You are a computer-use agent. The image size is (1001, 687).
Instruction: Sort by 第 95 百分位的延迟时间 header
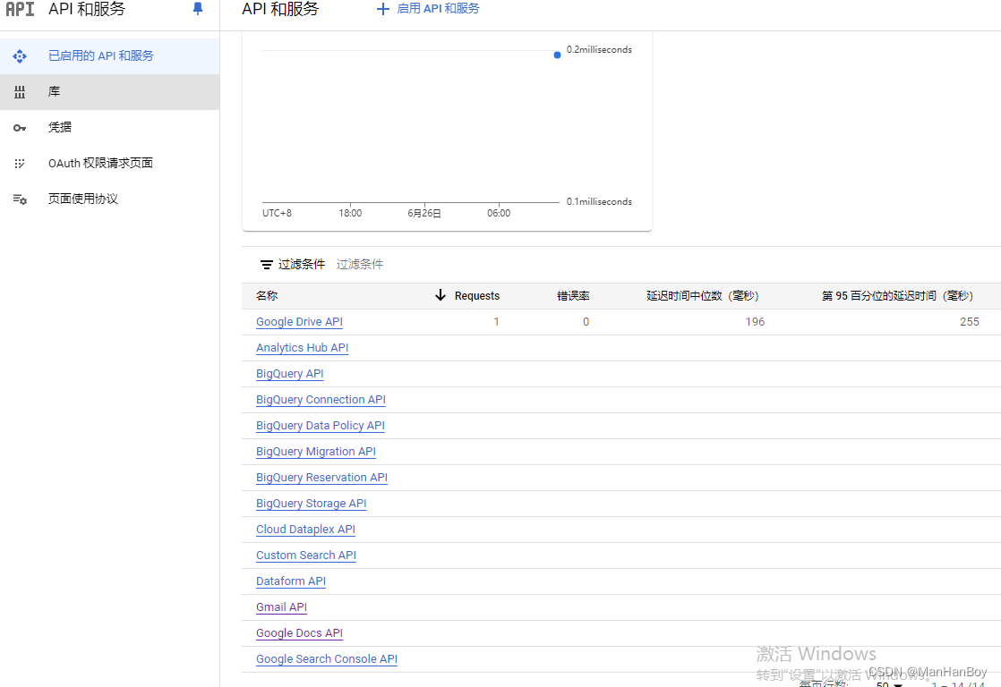click(x=897, y=295)
